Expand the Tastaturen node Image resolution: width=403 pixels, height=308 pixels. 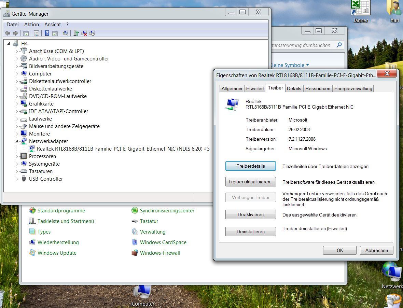pyautogui.click(x=16, y=171)
